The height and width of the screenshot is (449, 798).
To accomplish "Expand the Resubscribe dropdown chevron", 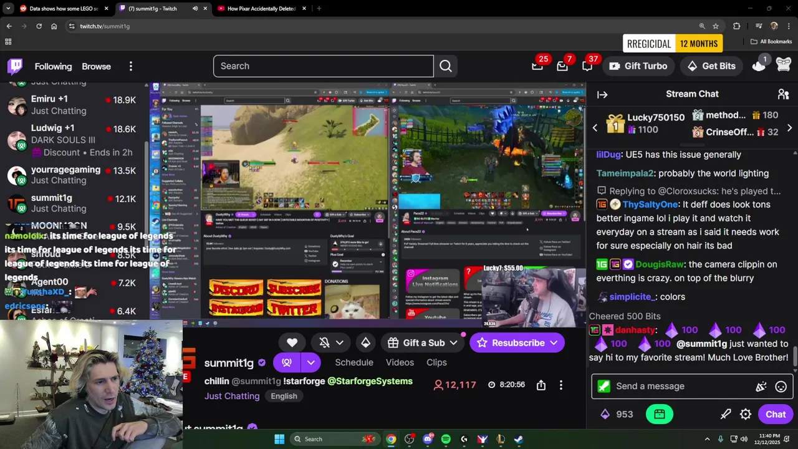I will 554,342.
